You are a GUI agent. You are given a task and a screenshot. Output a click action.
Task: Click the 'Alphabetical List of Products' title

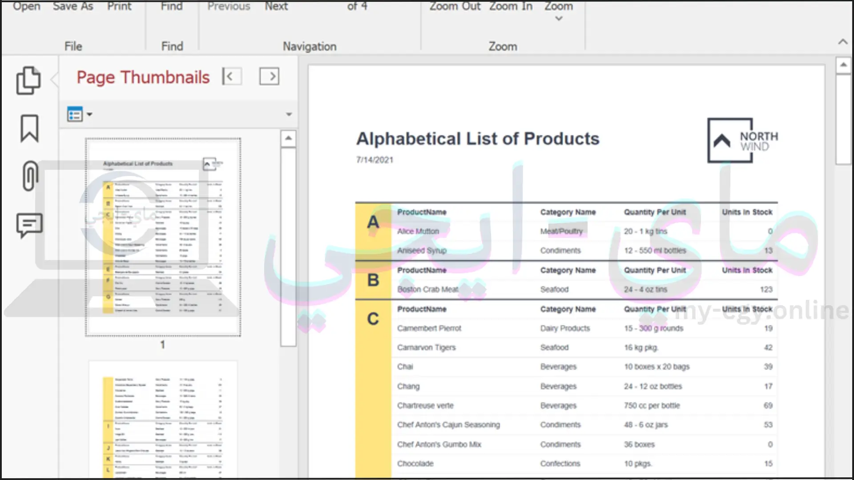(478, 139)
